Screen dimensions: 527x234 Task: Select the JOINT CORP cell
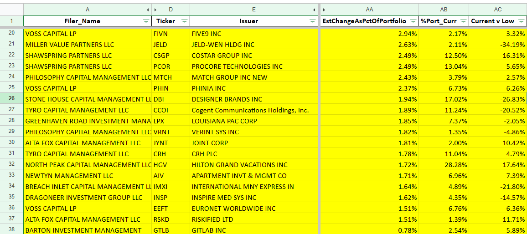click(254, 143)
